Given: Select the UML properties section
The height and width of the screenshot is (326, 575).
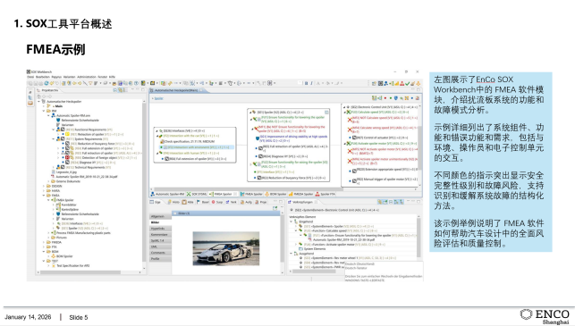Looking at the screenshot, I should point(160,247).
